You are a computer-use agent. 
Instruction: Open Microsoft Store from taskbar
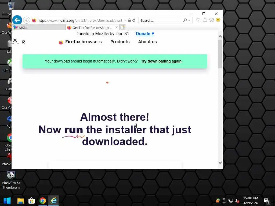(x=32, y=201)
